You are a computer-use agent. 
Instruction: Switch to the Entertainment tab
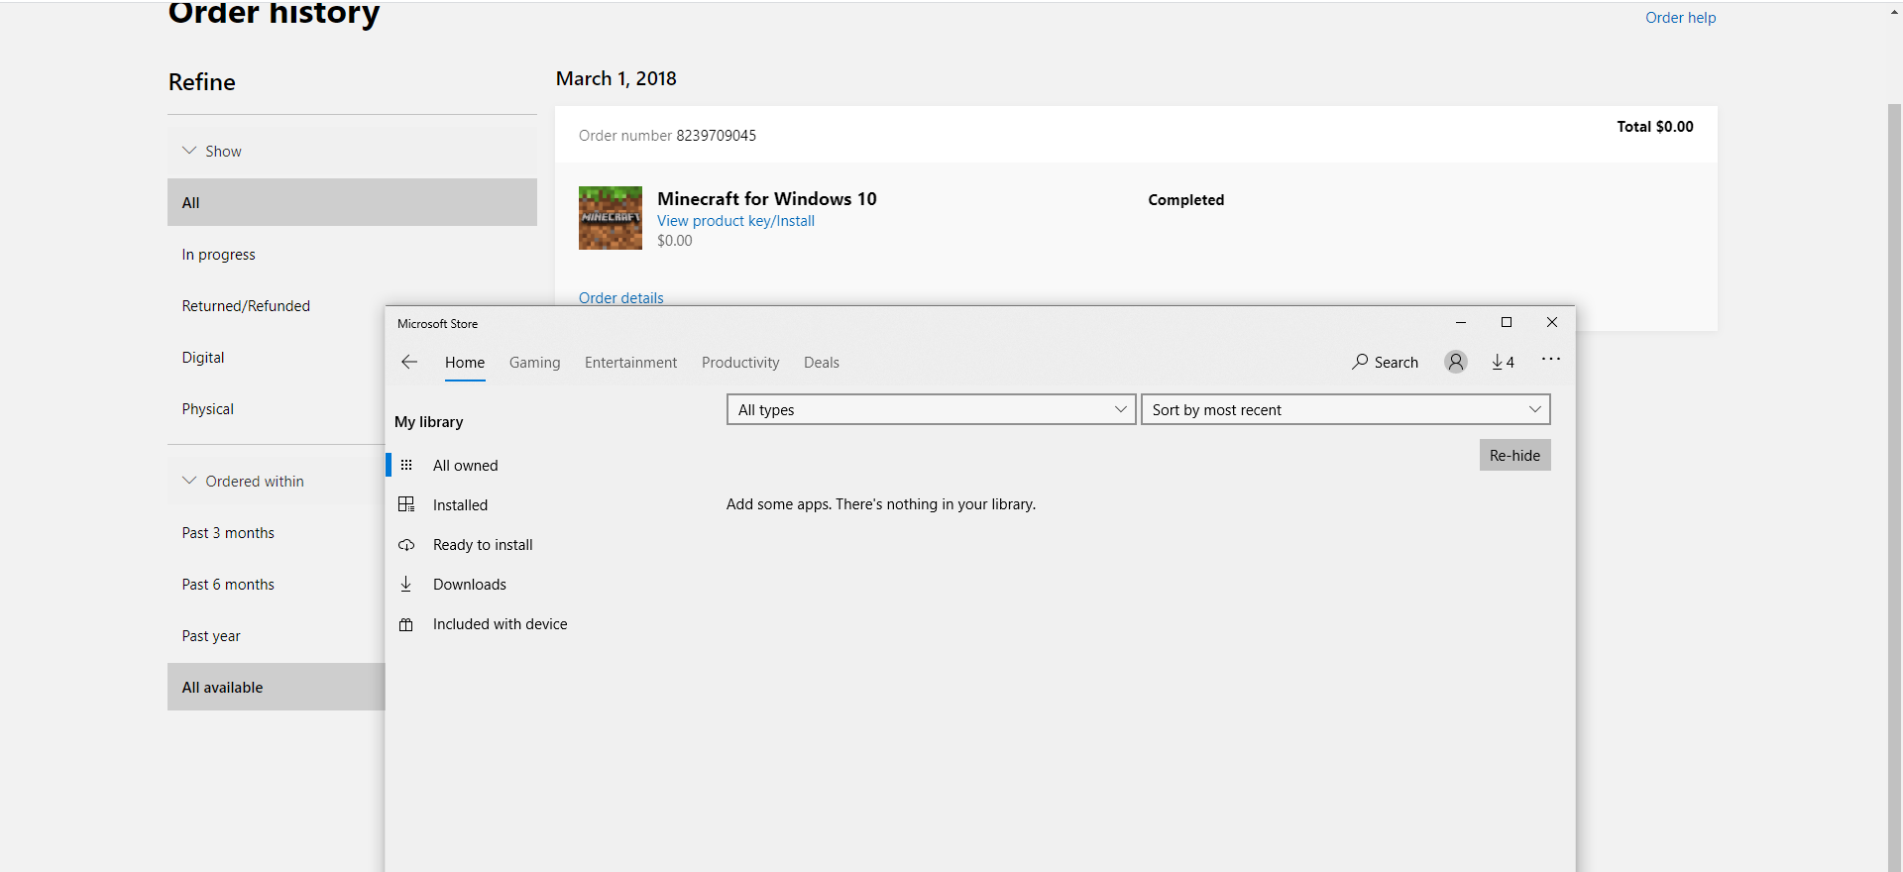(x=631, y=363)
